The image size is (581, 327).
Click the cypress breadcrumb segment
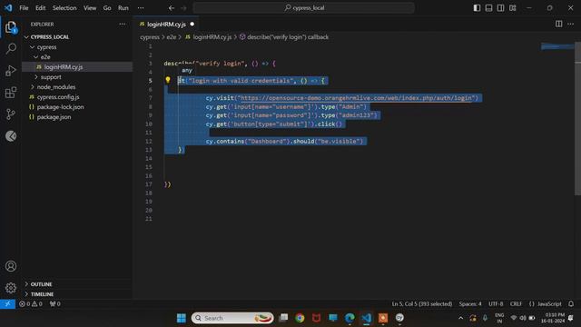(150, 37)
